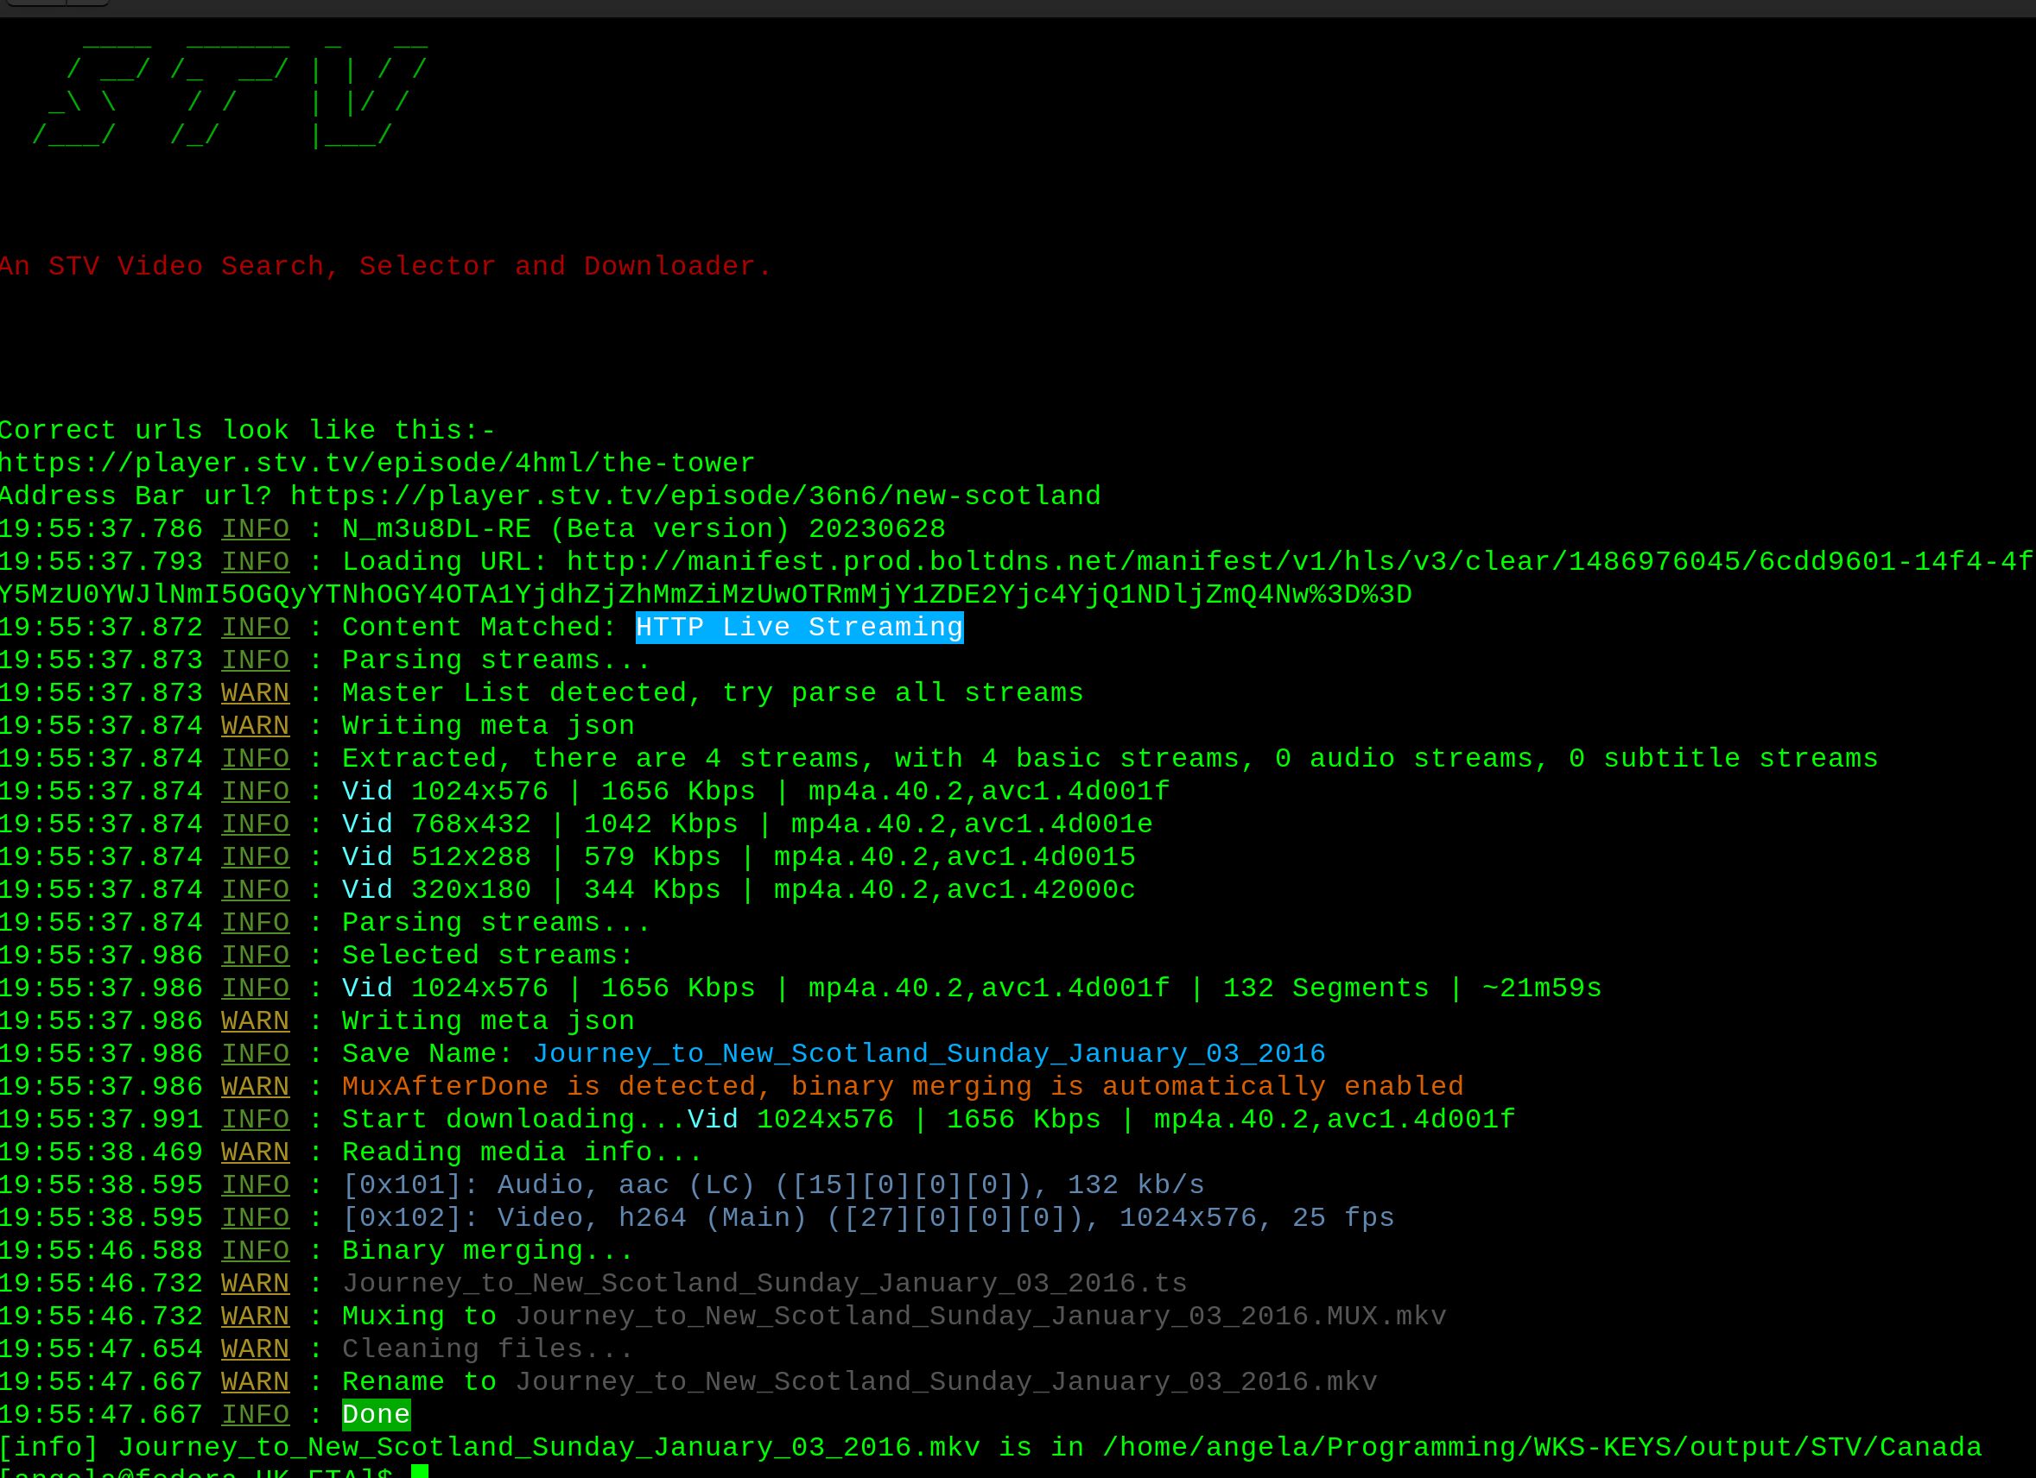Click the /home/angela output path text
Screen dimensions: 2036x1478
(x=1540, y=1448)
